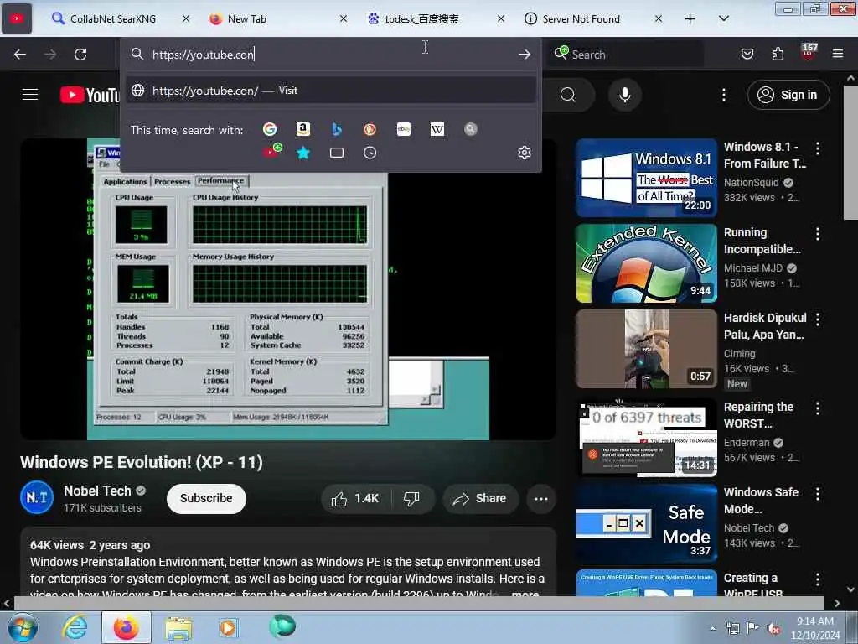858x644 pixels.
Task: Search bookmarks using the star icon
Action: click(303, 153)
